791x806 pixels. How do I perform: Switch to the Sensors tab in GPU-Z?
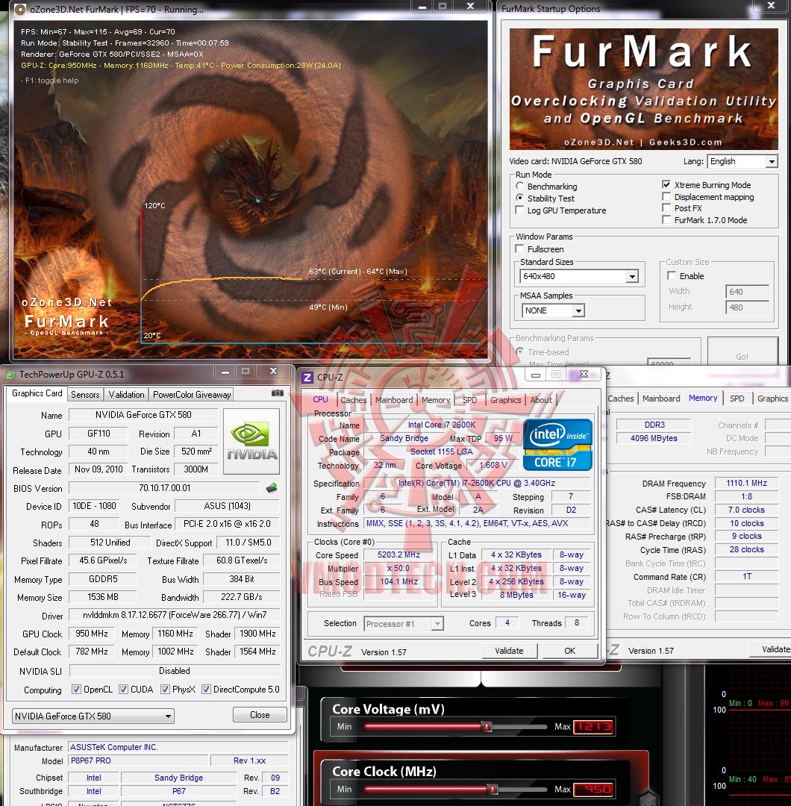pyautogui.click(x=85, y=395)
